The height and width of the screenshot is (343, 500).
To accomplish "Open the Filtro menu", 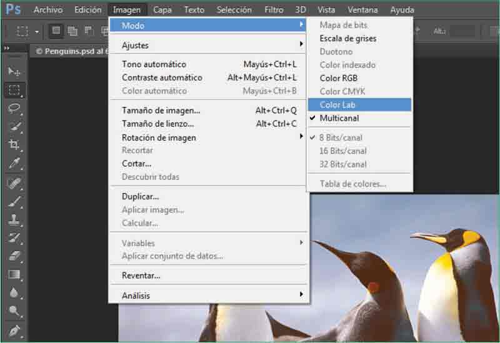I will 274,10.
